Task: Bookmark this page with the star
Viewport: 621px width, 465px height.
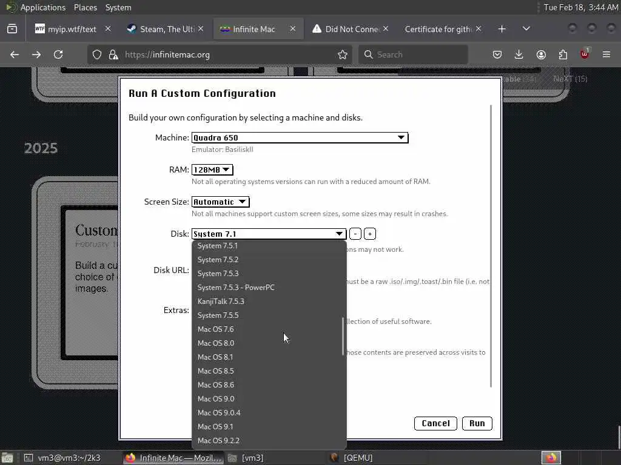Action: [343, 54]
